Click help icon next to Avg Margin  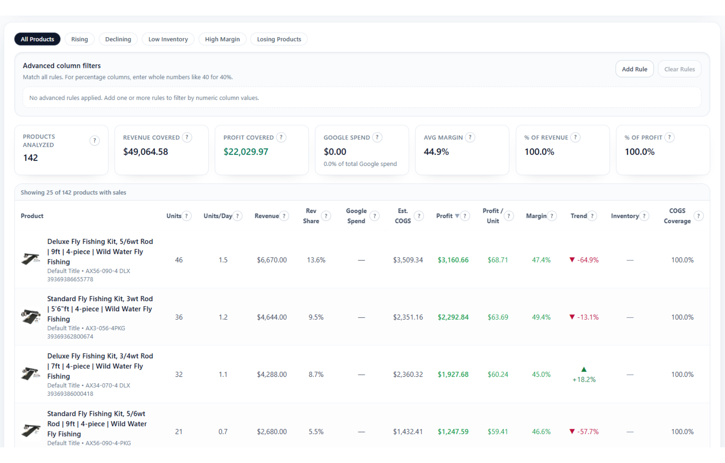tap(470, 137)
